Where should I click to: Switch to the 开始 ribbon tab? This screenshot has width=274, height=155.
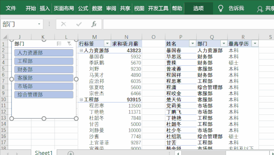(30, 9)
